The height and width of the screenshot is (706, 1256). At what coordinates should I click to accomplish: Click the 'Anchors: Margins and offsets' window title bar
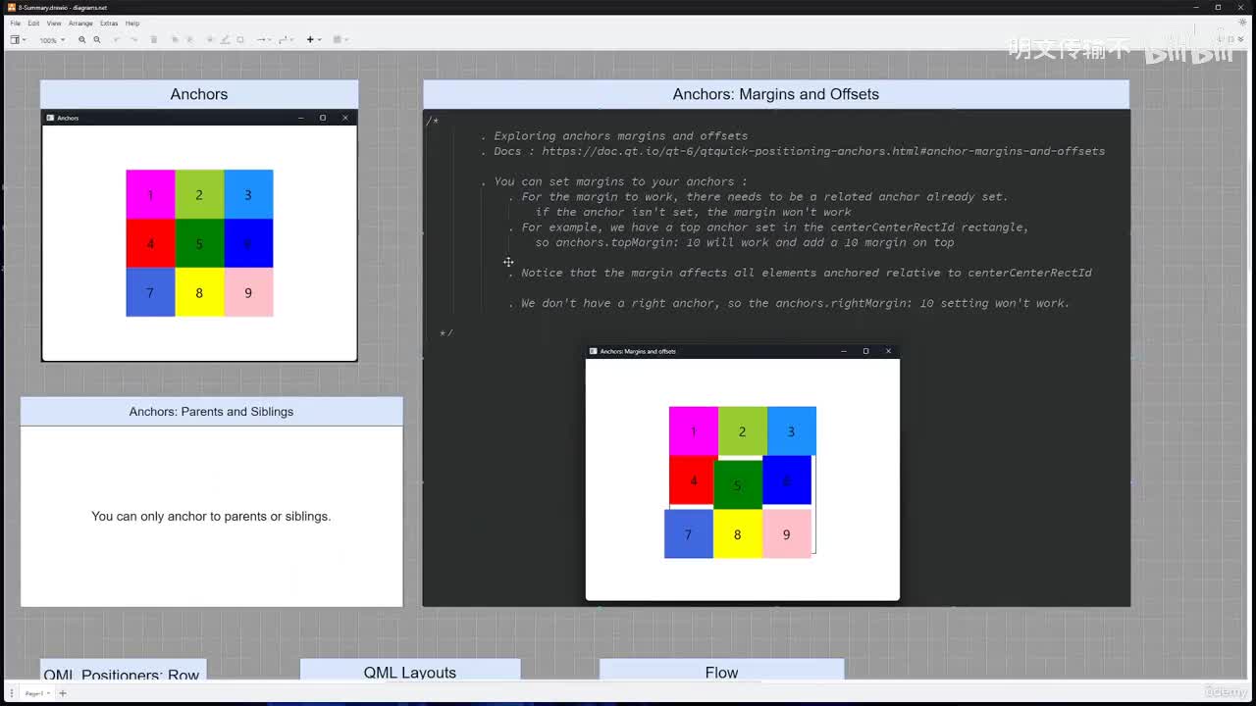(x=743, y=351)
